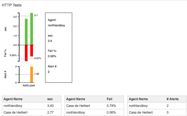Sort by the # Alerts column header
The height and width of the screenshot is (116, 187).
[x=172, y=99]
